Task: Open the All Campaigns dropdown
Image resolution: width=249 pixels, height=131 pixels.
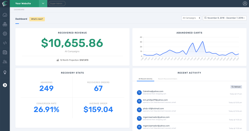Action: 191,18
